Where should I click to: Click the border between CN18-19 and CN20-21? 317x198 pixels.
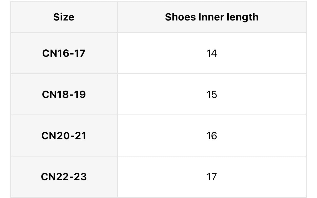64,115
